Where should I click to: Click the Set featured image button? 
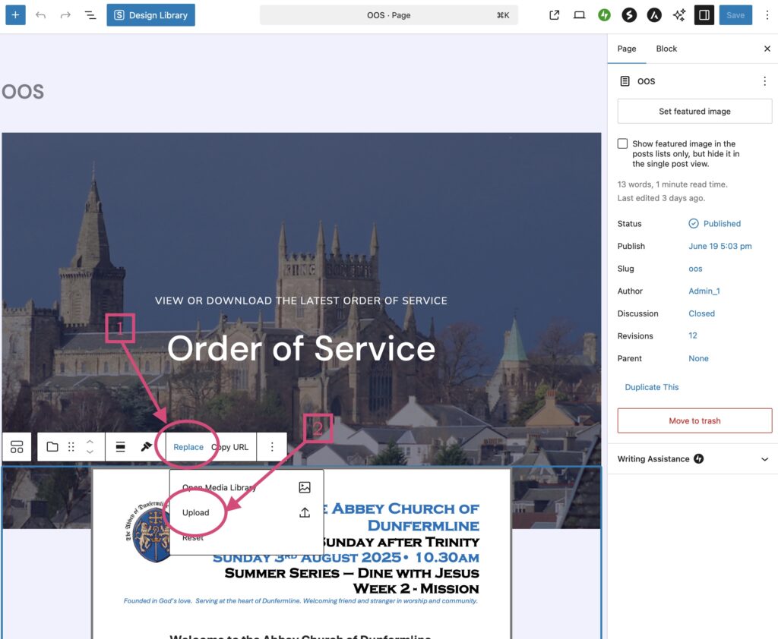[x=694, y=112]
